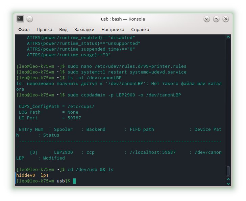This screenshot has width=246, height=201.
Task: Click the 'sudo ccpdadmin -p LBP2900' command line
Action: pyautogui.click(x=124, y=95)
